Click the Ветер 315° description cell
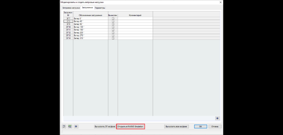This screenshot has height=135, width=283. click(x=90, y=38)
